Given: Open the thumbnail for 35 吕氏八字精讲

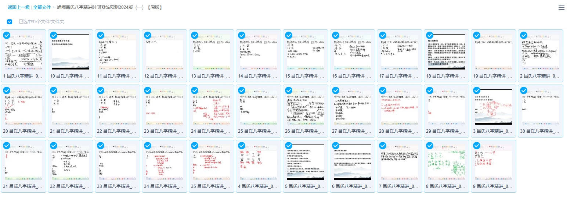Looking at the screenshot, I should [x=211, y=164].
